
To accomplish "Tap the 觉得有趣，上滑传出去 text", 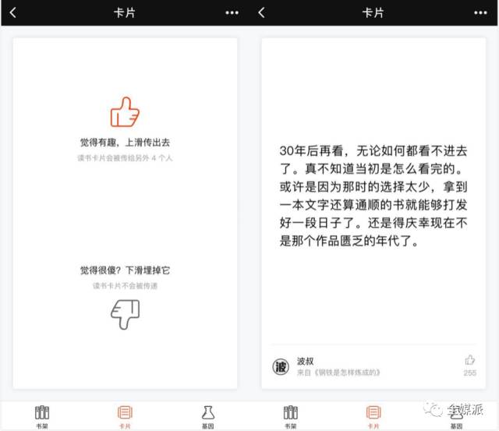I will [125, 143].
